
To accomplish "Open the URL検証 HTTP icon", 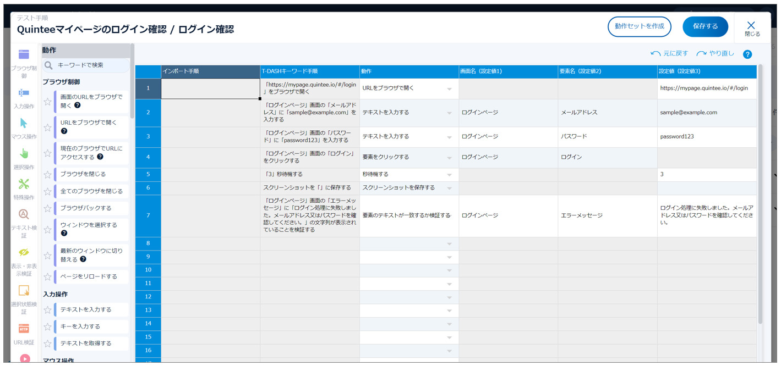I will click(x=24, y=329).
